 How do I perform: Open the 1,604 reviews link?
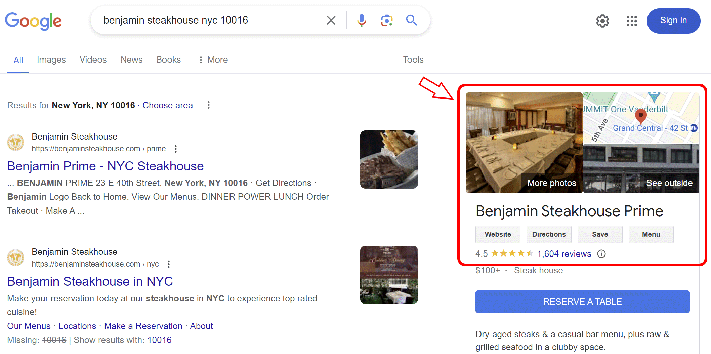[x=564, y=254]
